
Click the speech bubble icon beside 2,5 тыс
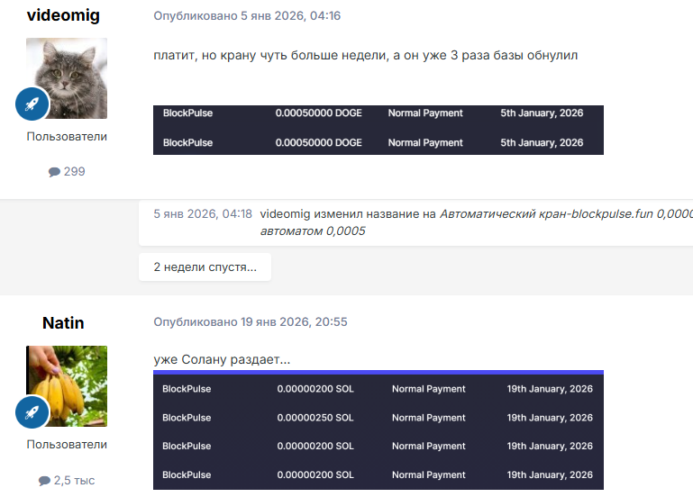click(44, 481)
